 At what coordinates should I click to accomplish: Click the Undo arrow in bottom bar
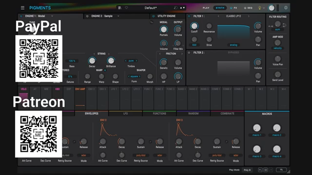[x=260, y=170]
